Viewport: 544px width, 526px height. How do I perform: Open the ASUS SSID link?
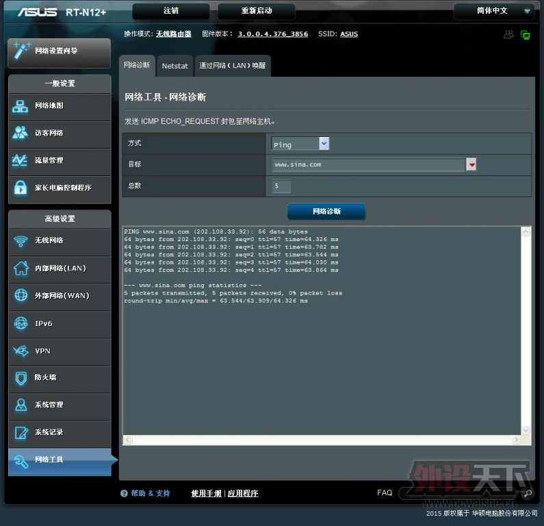tap(349, 34)
